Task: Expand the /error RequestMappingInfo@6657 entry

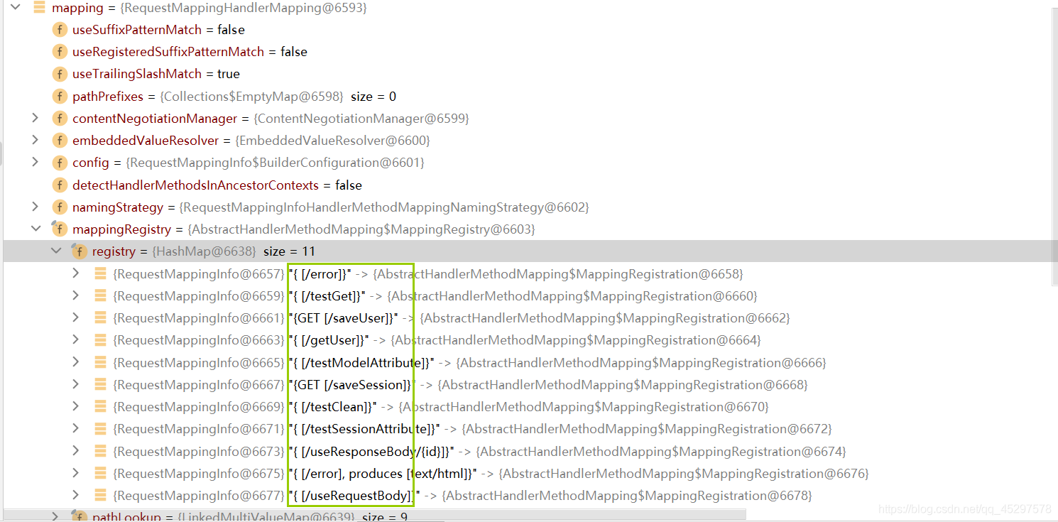Action: (x=76, y=273)
